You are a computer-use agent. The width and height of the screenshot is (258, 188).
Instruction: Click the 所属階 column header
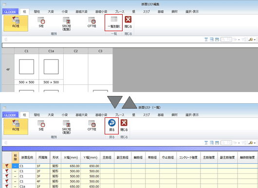(43, 157)
